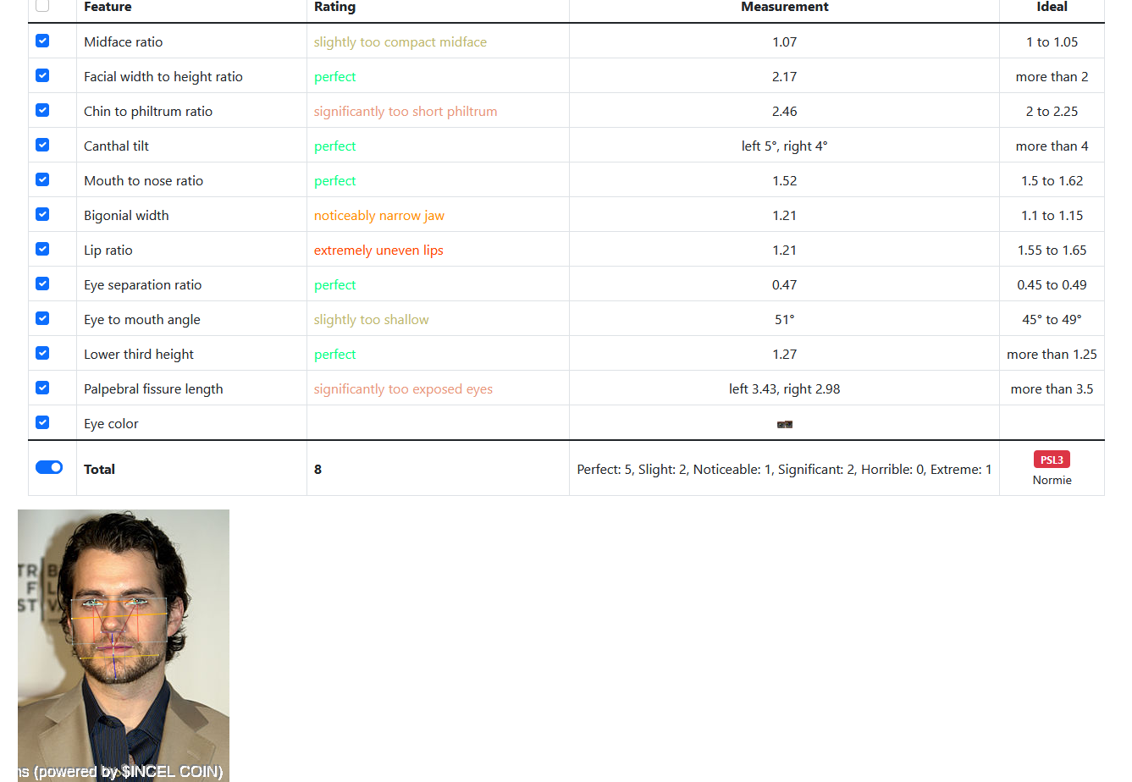This screenshot has height=782, width=1132.
Task: Uncheck the Bigonial width checkbox
Action: [x=42, y=214]
